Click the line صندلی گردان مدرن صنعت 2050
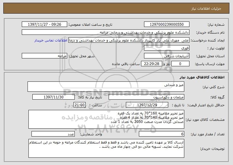The height and width of the screenshot is (165, 233). (x=147, y=122)
